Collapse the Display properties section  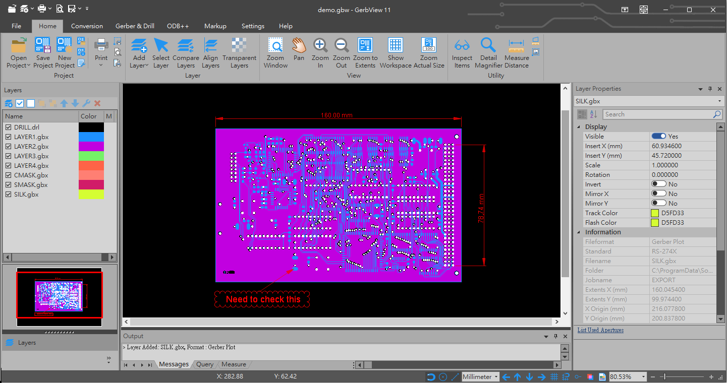coord(579,127)
